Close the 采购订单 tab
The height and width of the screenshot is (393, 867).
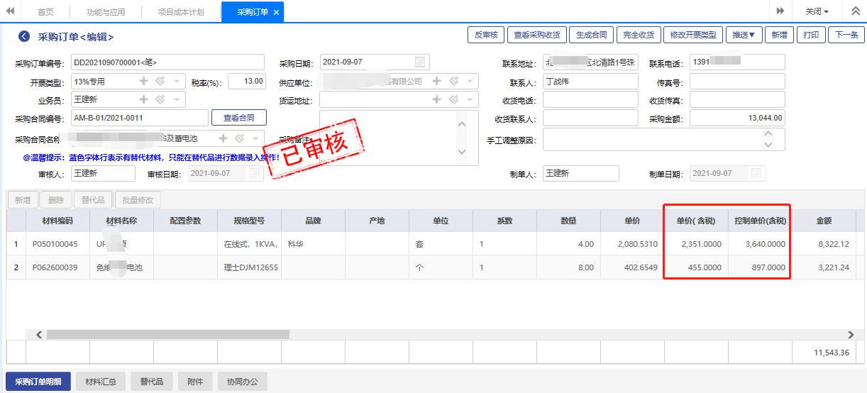pos(276,12)
